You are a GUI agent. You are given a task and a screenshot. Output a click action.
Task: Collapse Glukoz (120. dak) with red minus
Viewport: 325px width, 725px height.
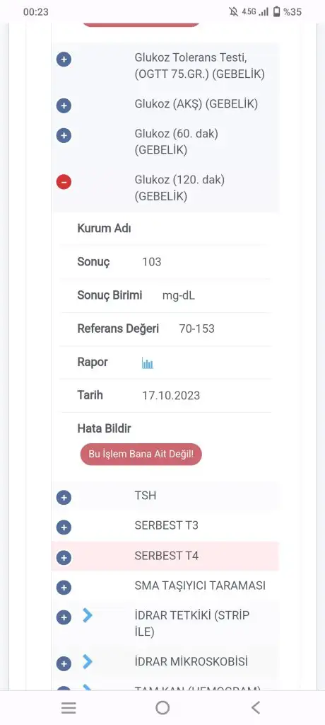coord(64,182)
